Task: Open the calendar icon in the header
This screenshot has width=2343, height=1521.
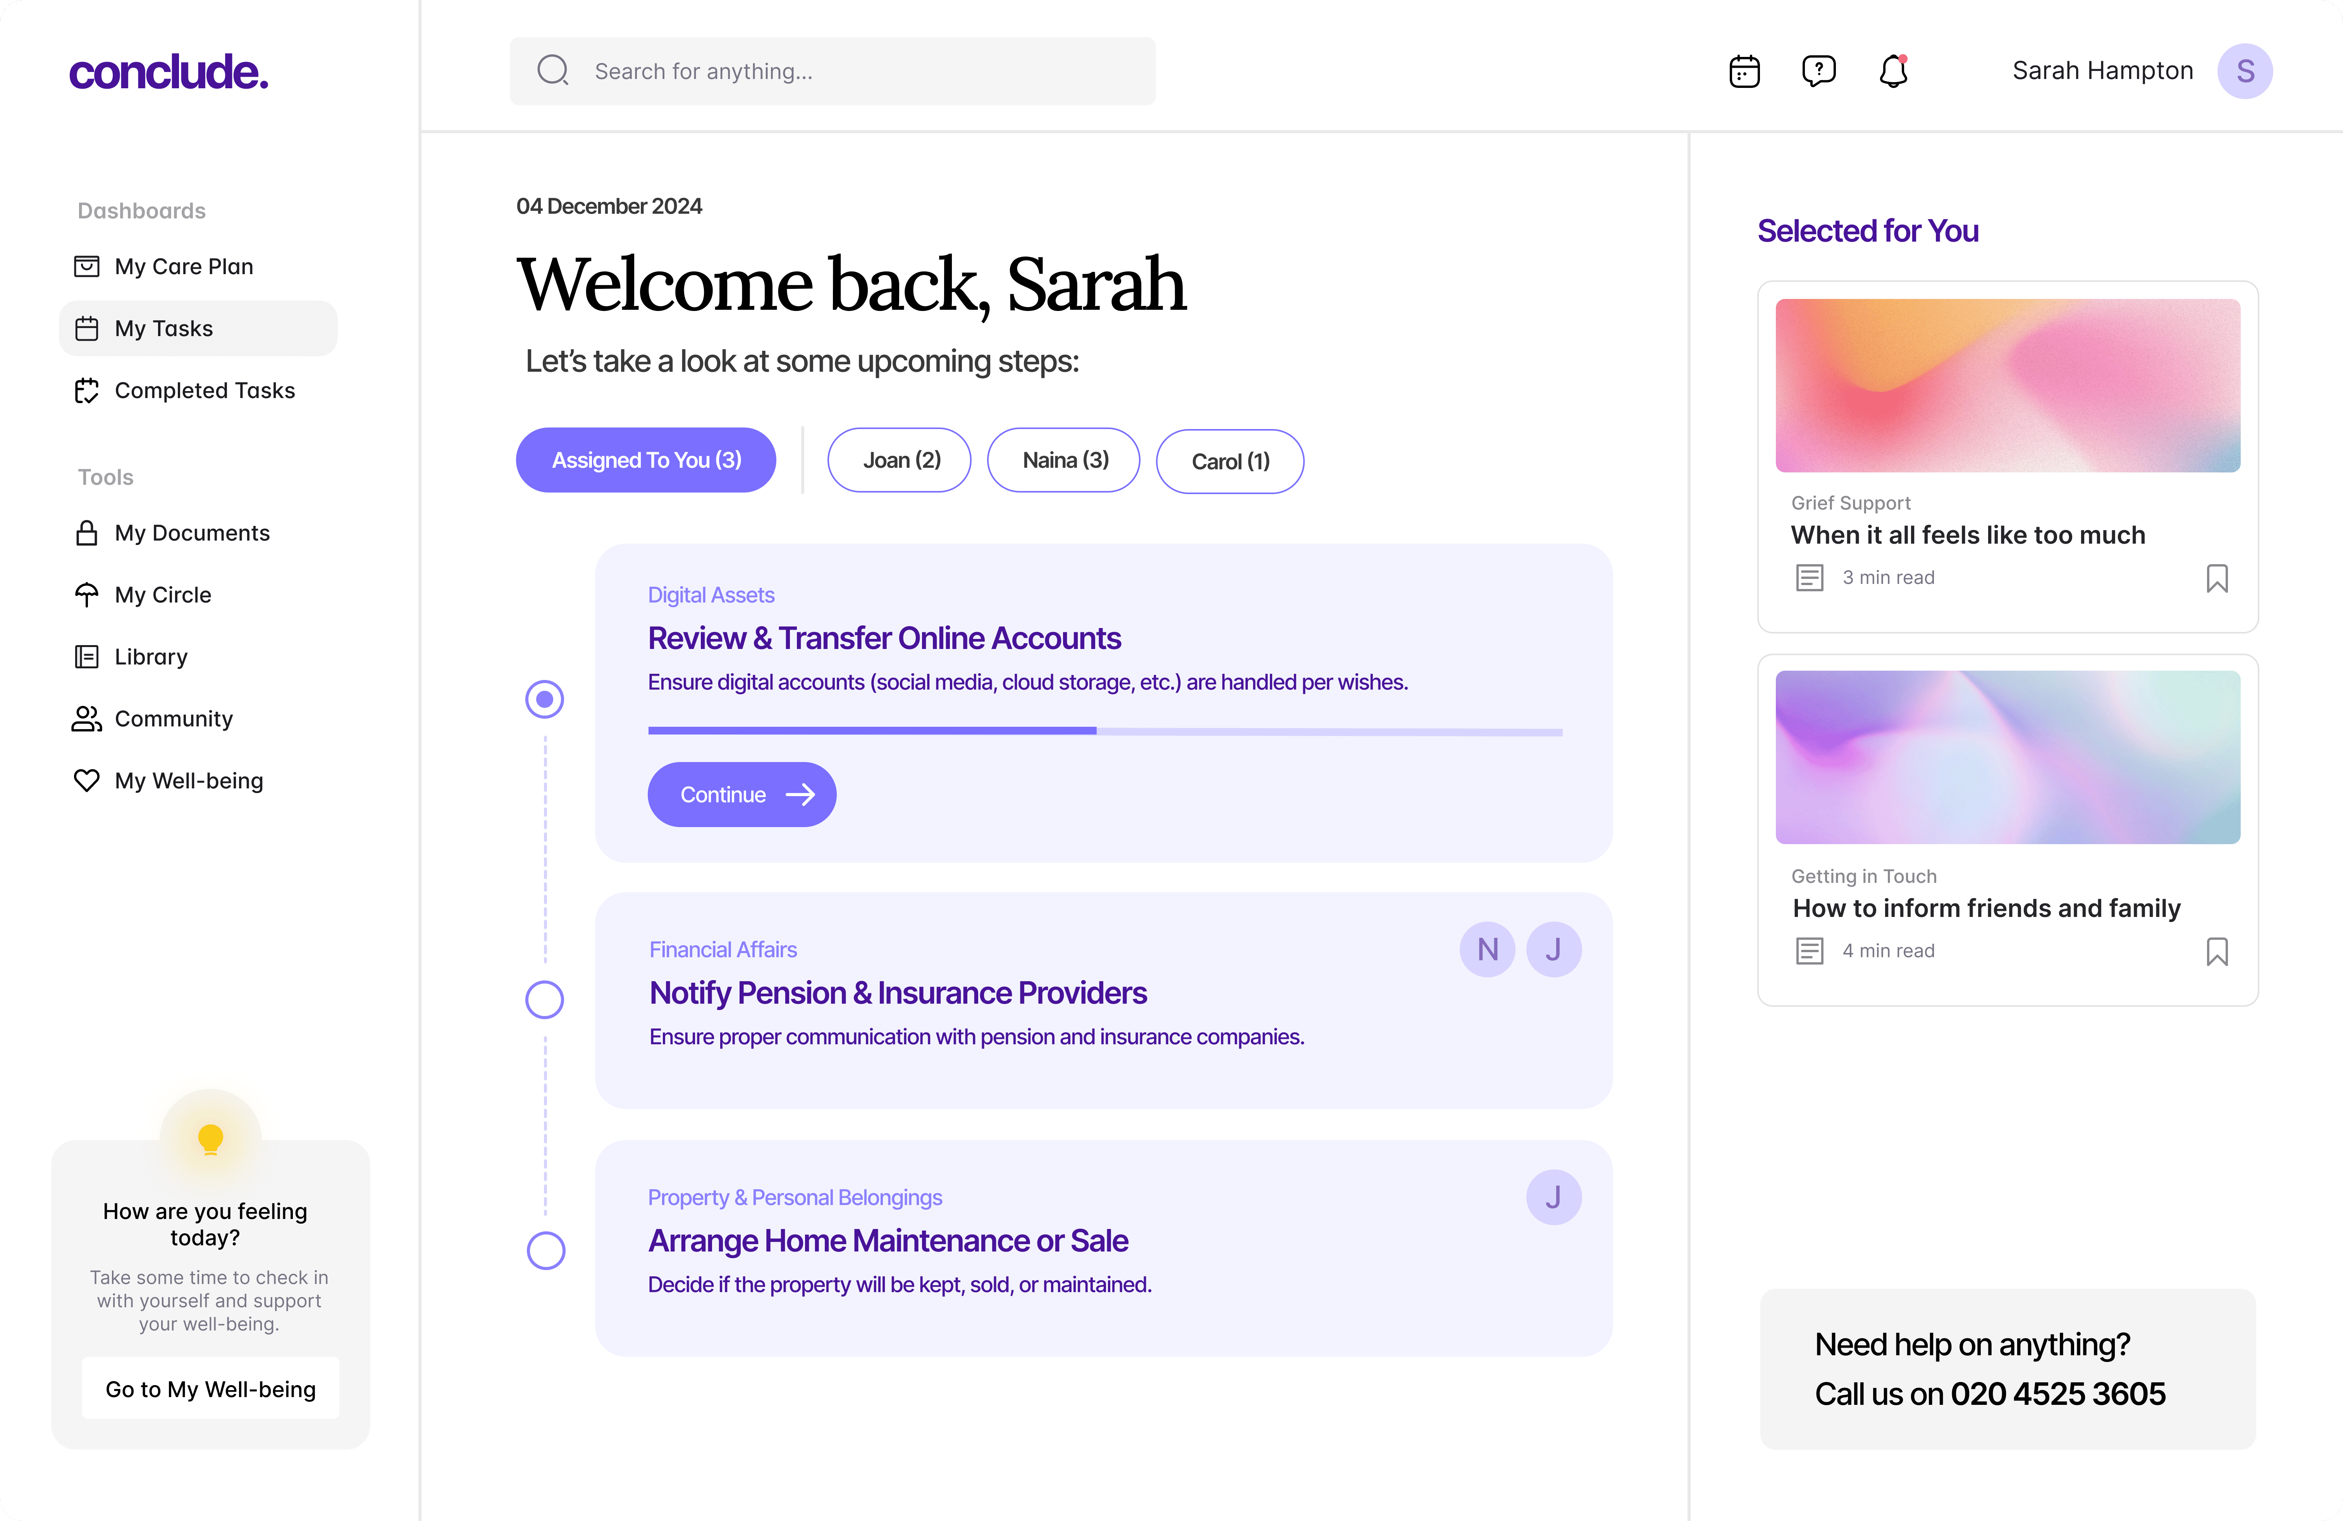Action: click(x=1744, y=71)
